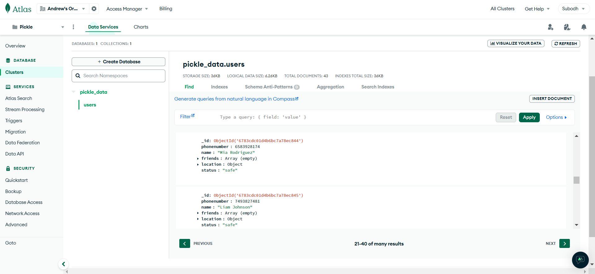Switch to Data Services tab
Viewport: 595px width, 274px height.
pyautogui.click(x=103, y=27)
